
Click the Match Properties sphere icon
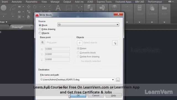pyautogui.click(x=114, y=8)
